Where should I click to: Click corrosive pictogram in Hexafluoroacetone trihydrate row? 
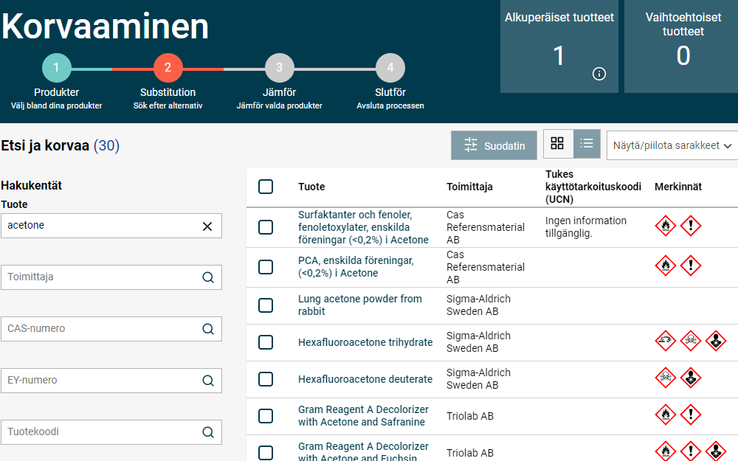click(x=666, y=341)
